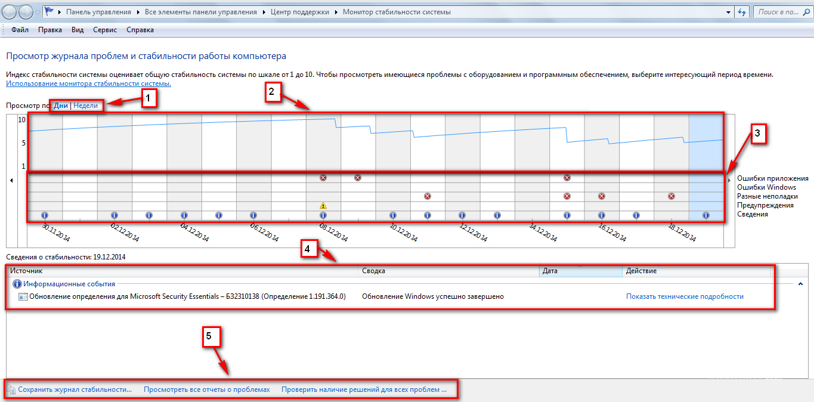814x402 pixels.
Task: Click 'Сохранить журнал стабильности...' link
Action: point(75,389)
